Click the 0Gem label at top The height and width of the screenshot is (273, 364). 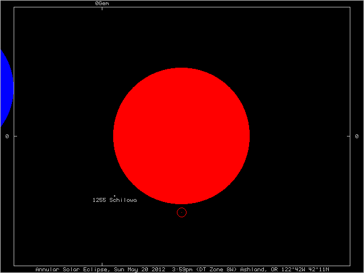click(x=102, y=3)
